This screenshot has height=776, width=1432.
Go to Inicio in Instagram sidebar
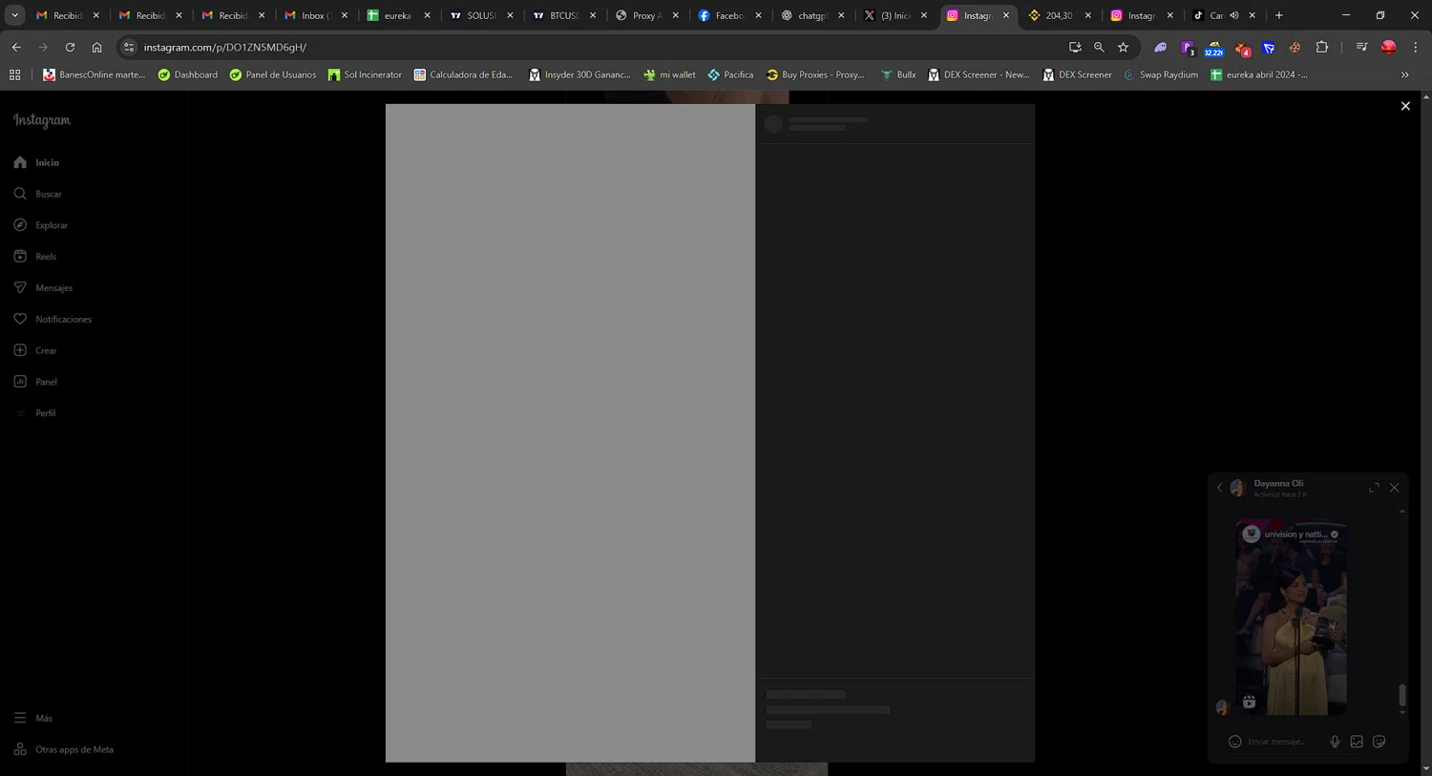pos(36,162)
